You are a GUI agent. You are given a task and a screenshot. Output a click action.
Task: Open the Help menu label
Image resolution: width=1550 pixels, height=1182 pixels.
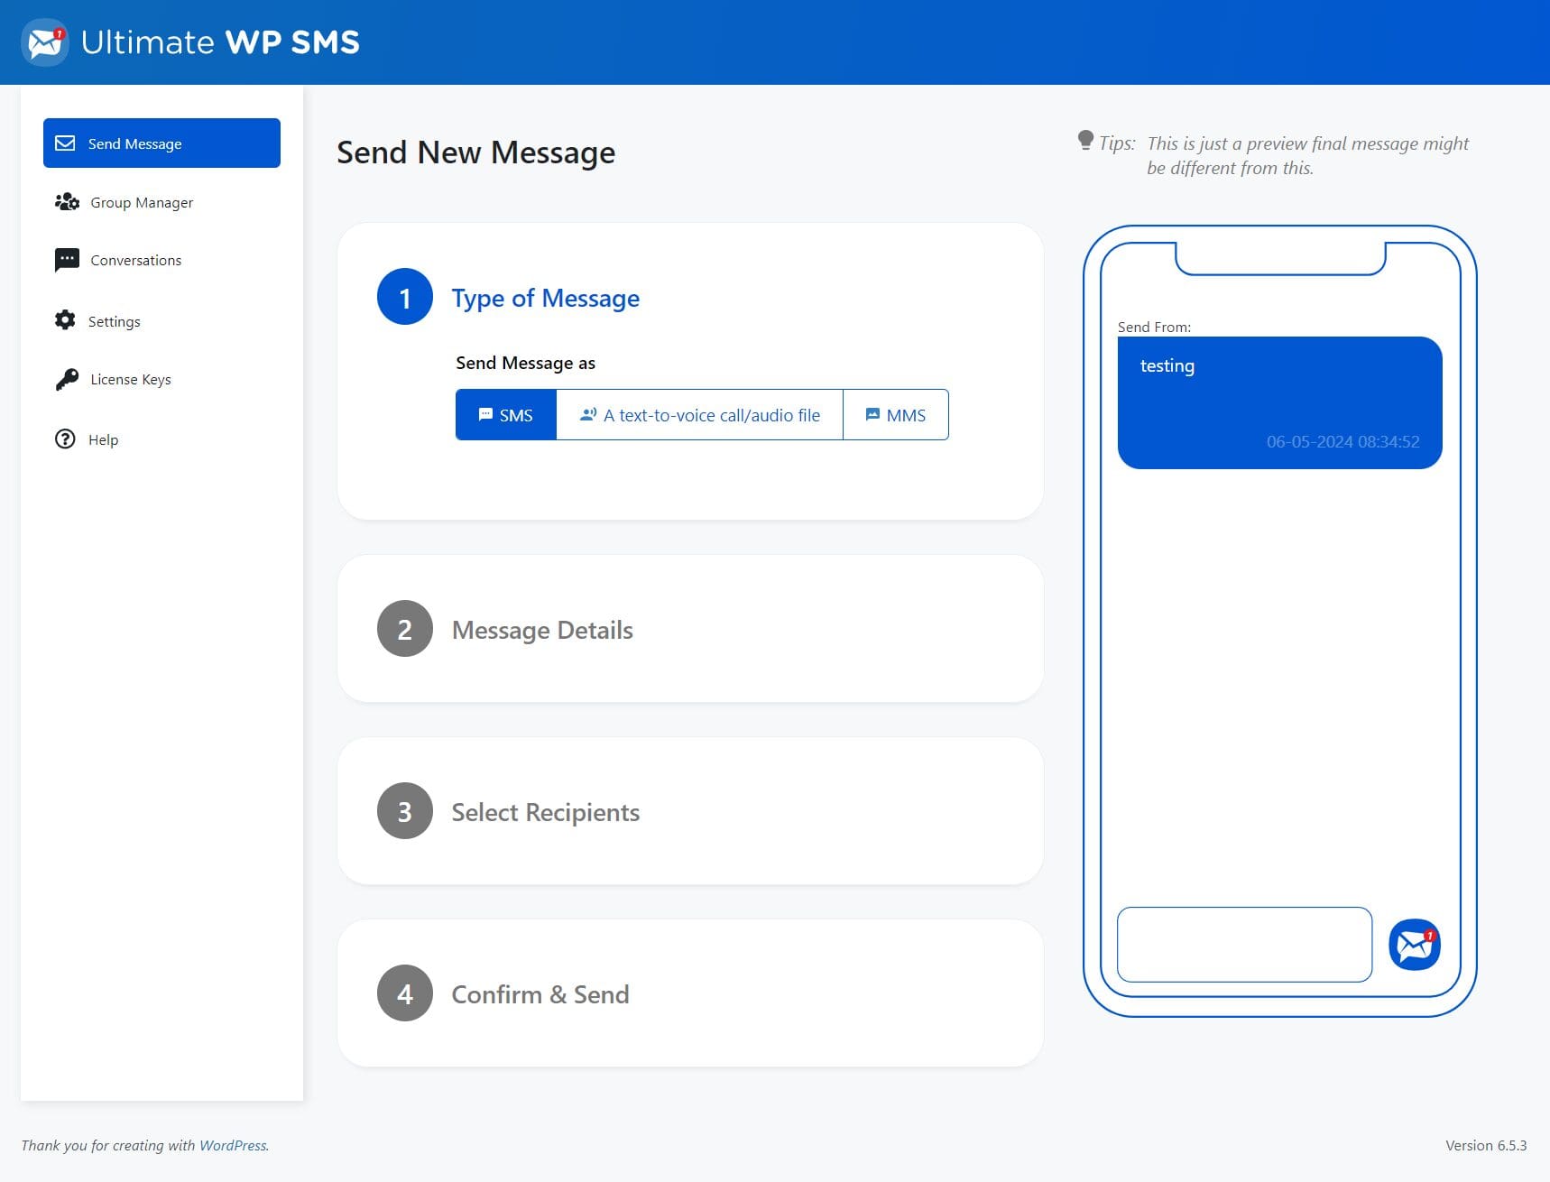click(x=103, y=440)
